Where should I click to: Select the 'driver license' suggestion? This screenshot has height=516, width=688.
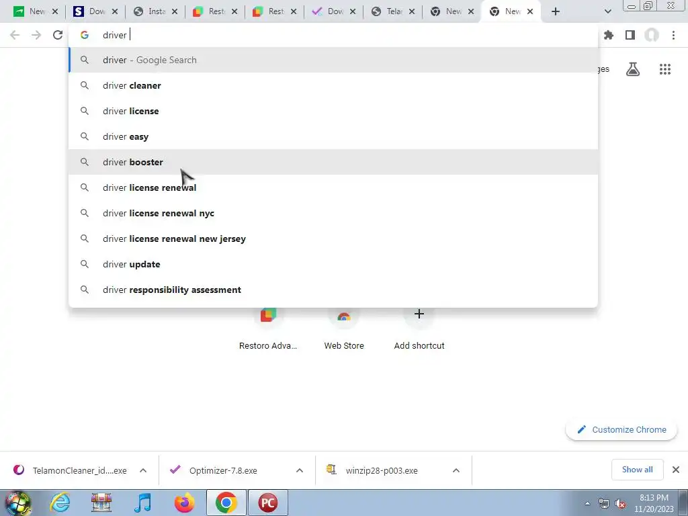click(x=333, y=111)
